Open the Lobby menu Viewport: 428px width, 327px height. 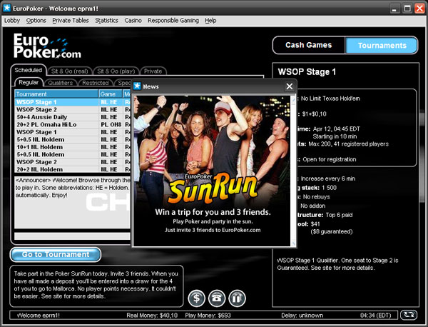point(12,21)
